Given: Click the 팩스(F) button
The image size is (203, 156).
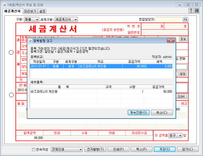Looking at the screenshot, I should tap(142, 149).
